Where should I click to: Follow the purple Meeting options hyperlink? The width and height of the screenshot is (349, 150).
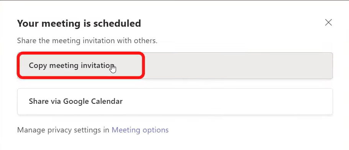coord(140,130)
